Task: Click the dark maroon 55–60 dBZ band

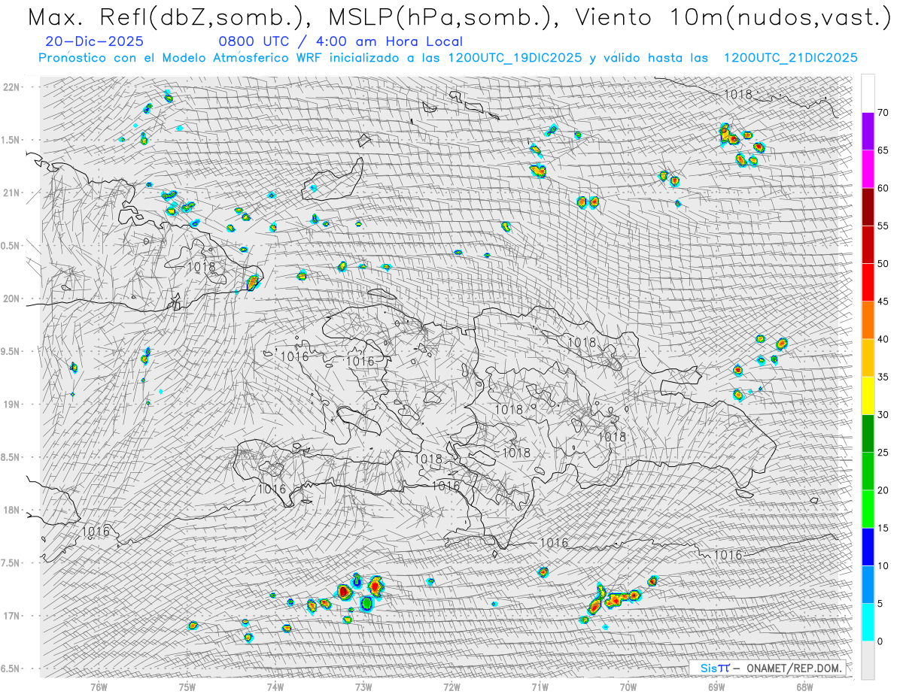Action: click(868, 207)
